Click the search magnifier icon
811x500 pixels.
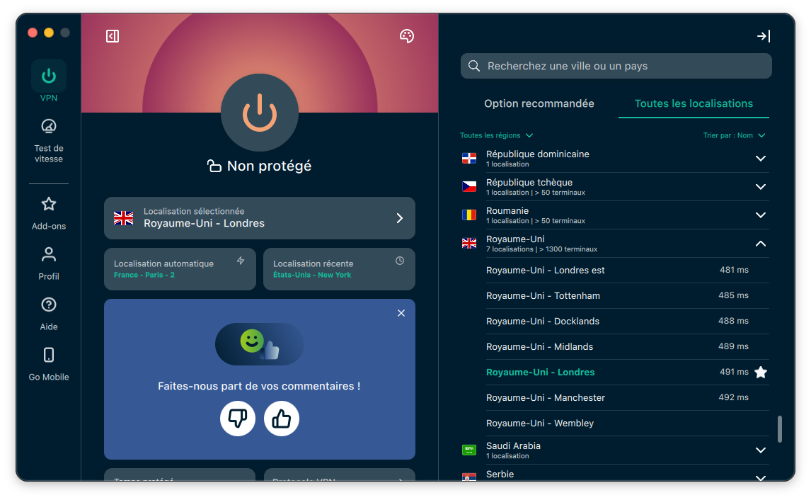coord(473,66)
